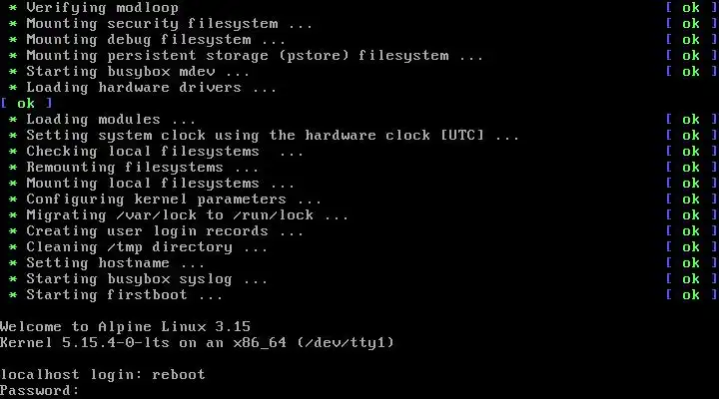719x399 pixels.
Task: Click the Kernel 5.15.4-0-lts version line
Action: (198, 343)
